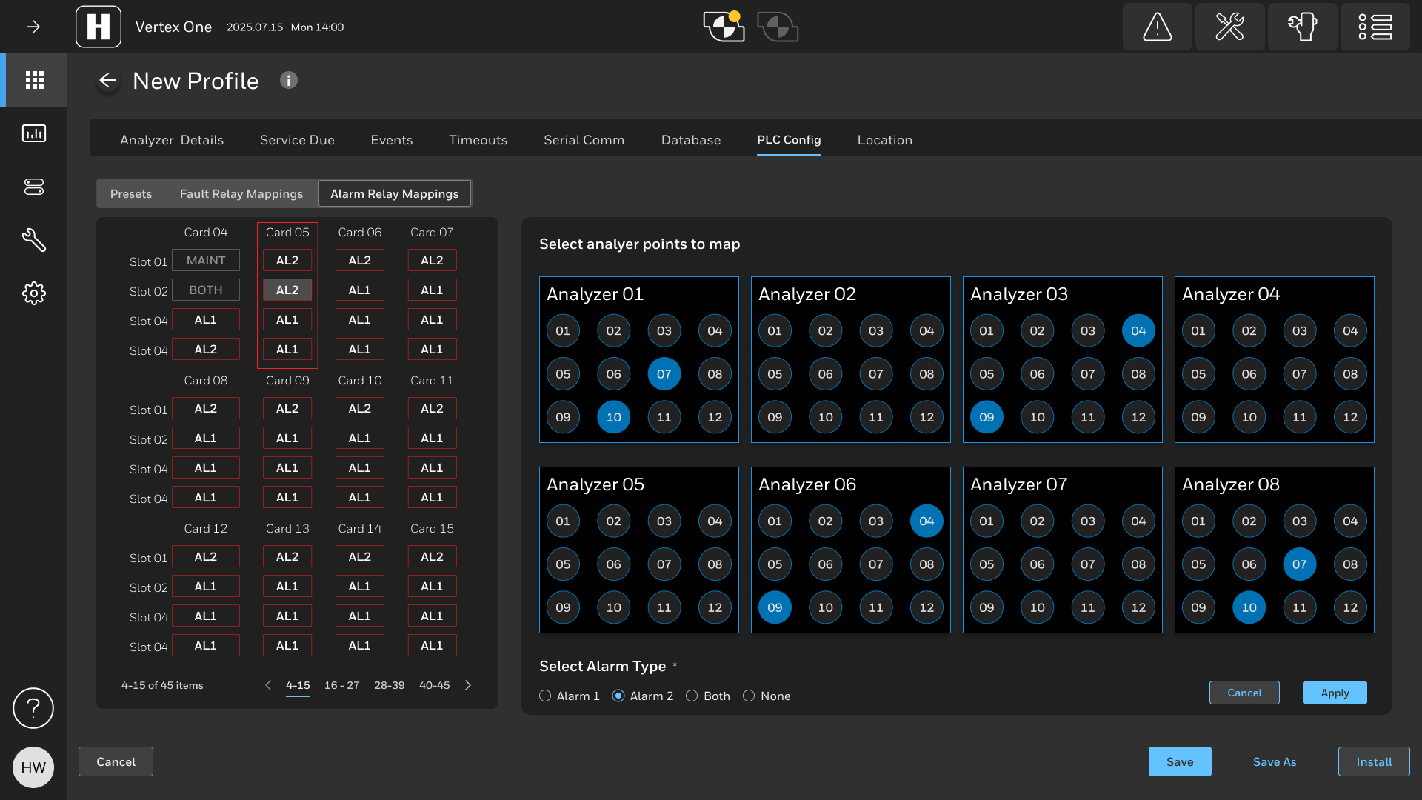
Task: Open the chart reports sidebar icon
Action: (x=34, y=133)
